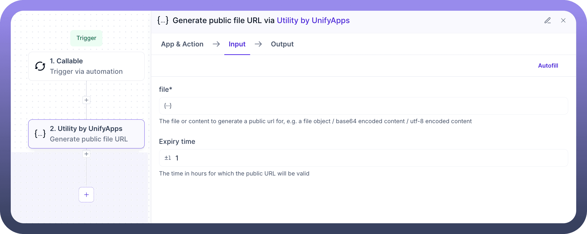Close the Generate public file URL panel
Image resolution: width=587 pixels, height=234 pixels.
[x=563, y=20]
